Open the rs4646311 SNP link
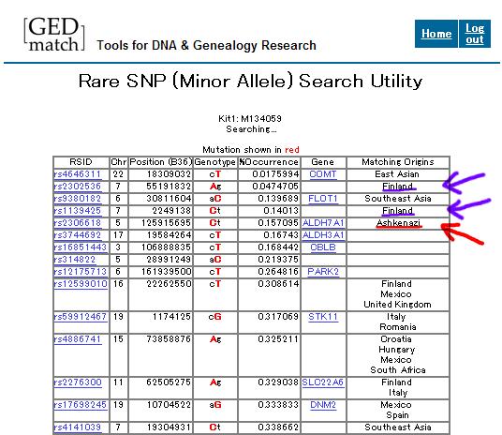The height and width of the screenshot is (435, 502). pos(78,174)
